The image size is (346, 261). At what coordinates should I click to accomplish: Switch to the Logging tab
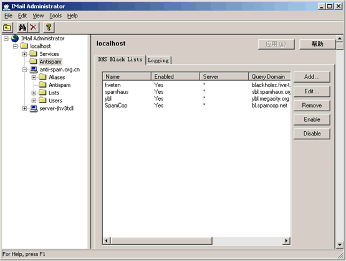(x=158, y=60)
